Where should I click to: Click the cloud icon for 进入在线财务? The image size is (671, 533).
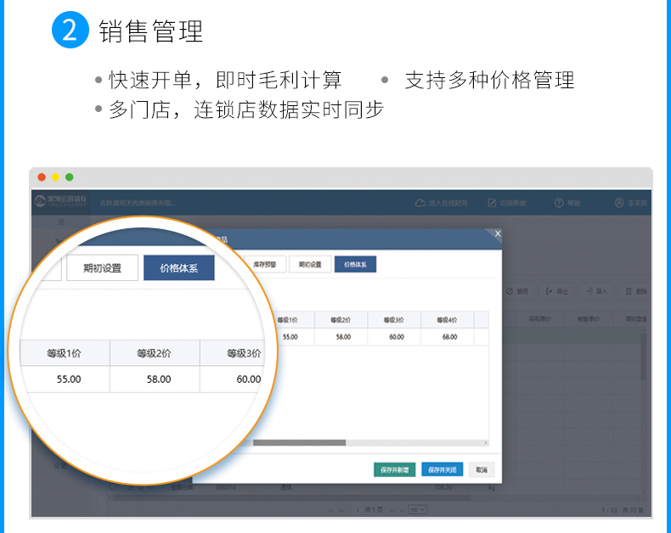click(x=420, y=203)
